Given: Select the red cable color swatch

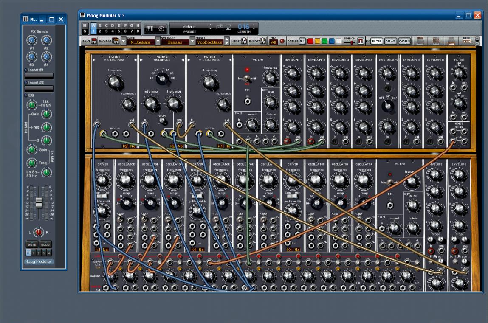Looking at the screenshot, I should tap(310, 41).
